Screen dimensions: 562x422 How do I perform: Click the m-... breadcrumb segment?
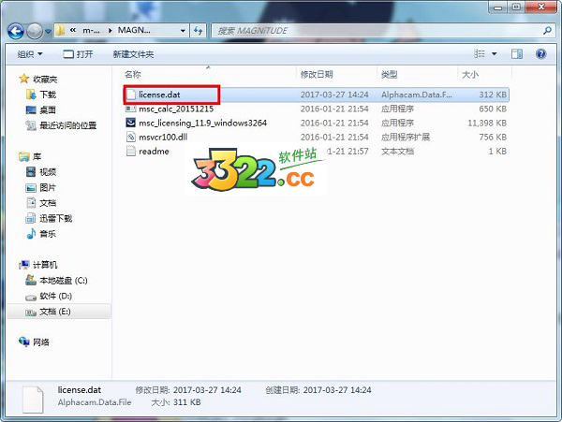[x=92, y=31]
